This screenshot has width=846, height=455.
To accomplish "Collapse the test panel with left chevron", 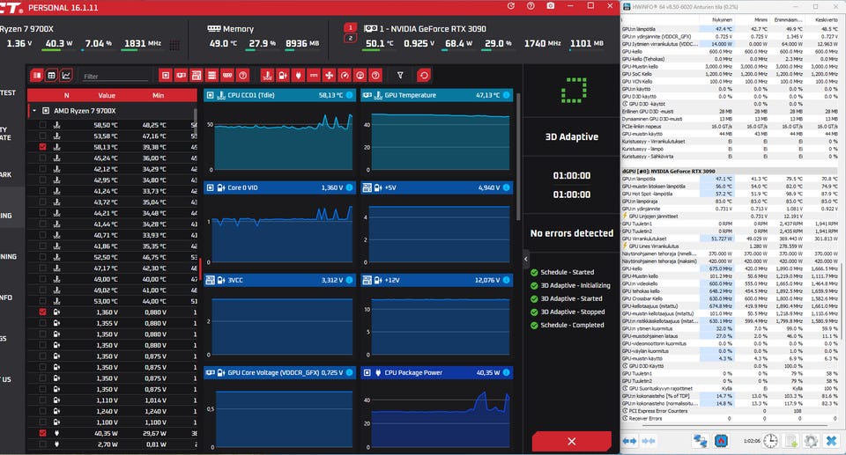I will coord(526,259).
